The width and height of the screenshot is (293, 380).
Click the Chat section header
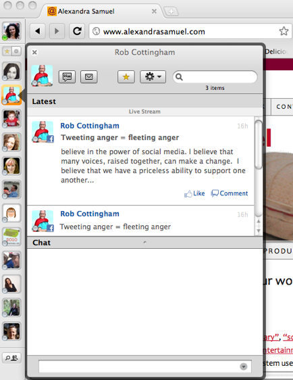click(x=144, y=243)
